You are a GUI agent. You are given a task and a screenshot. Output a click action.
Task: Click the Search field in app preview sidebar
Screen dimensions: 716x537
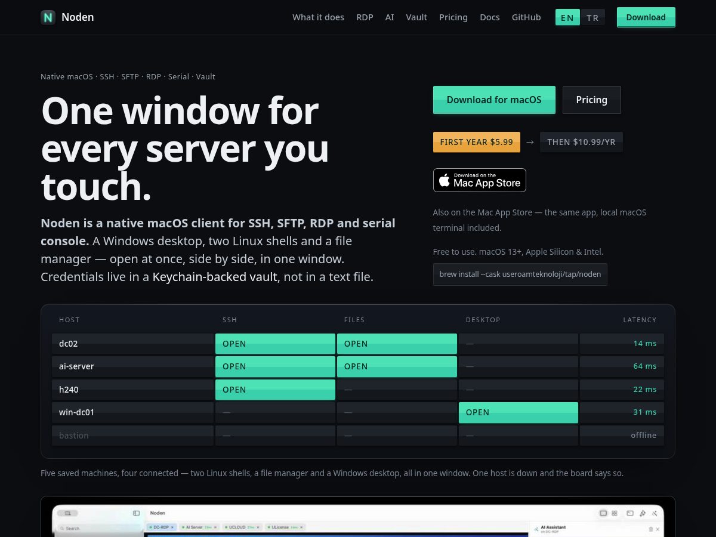pos(98,529)
